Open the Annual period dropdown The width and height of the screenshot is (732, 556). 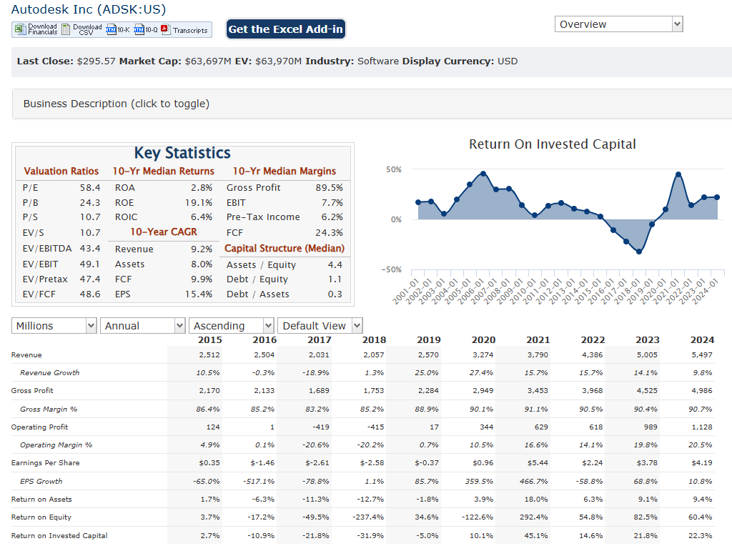142,325
